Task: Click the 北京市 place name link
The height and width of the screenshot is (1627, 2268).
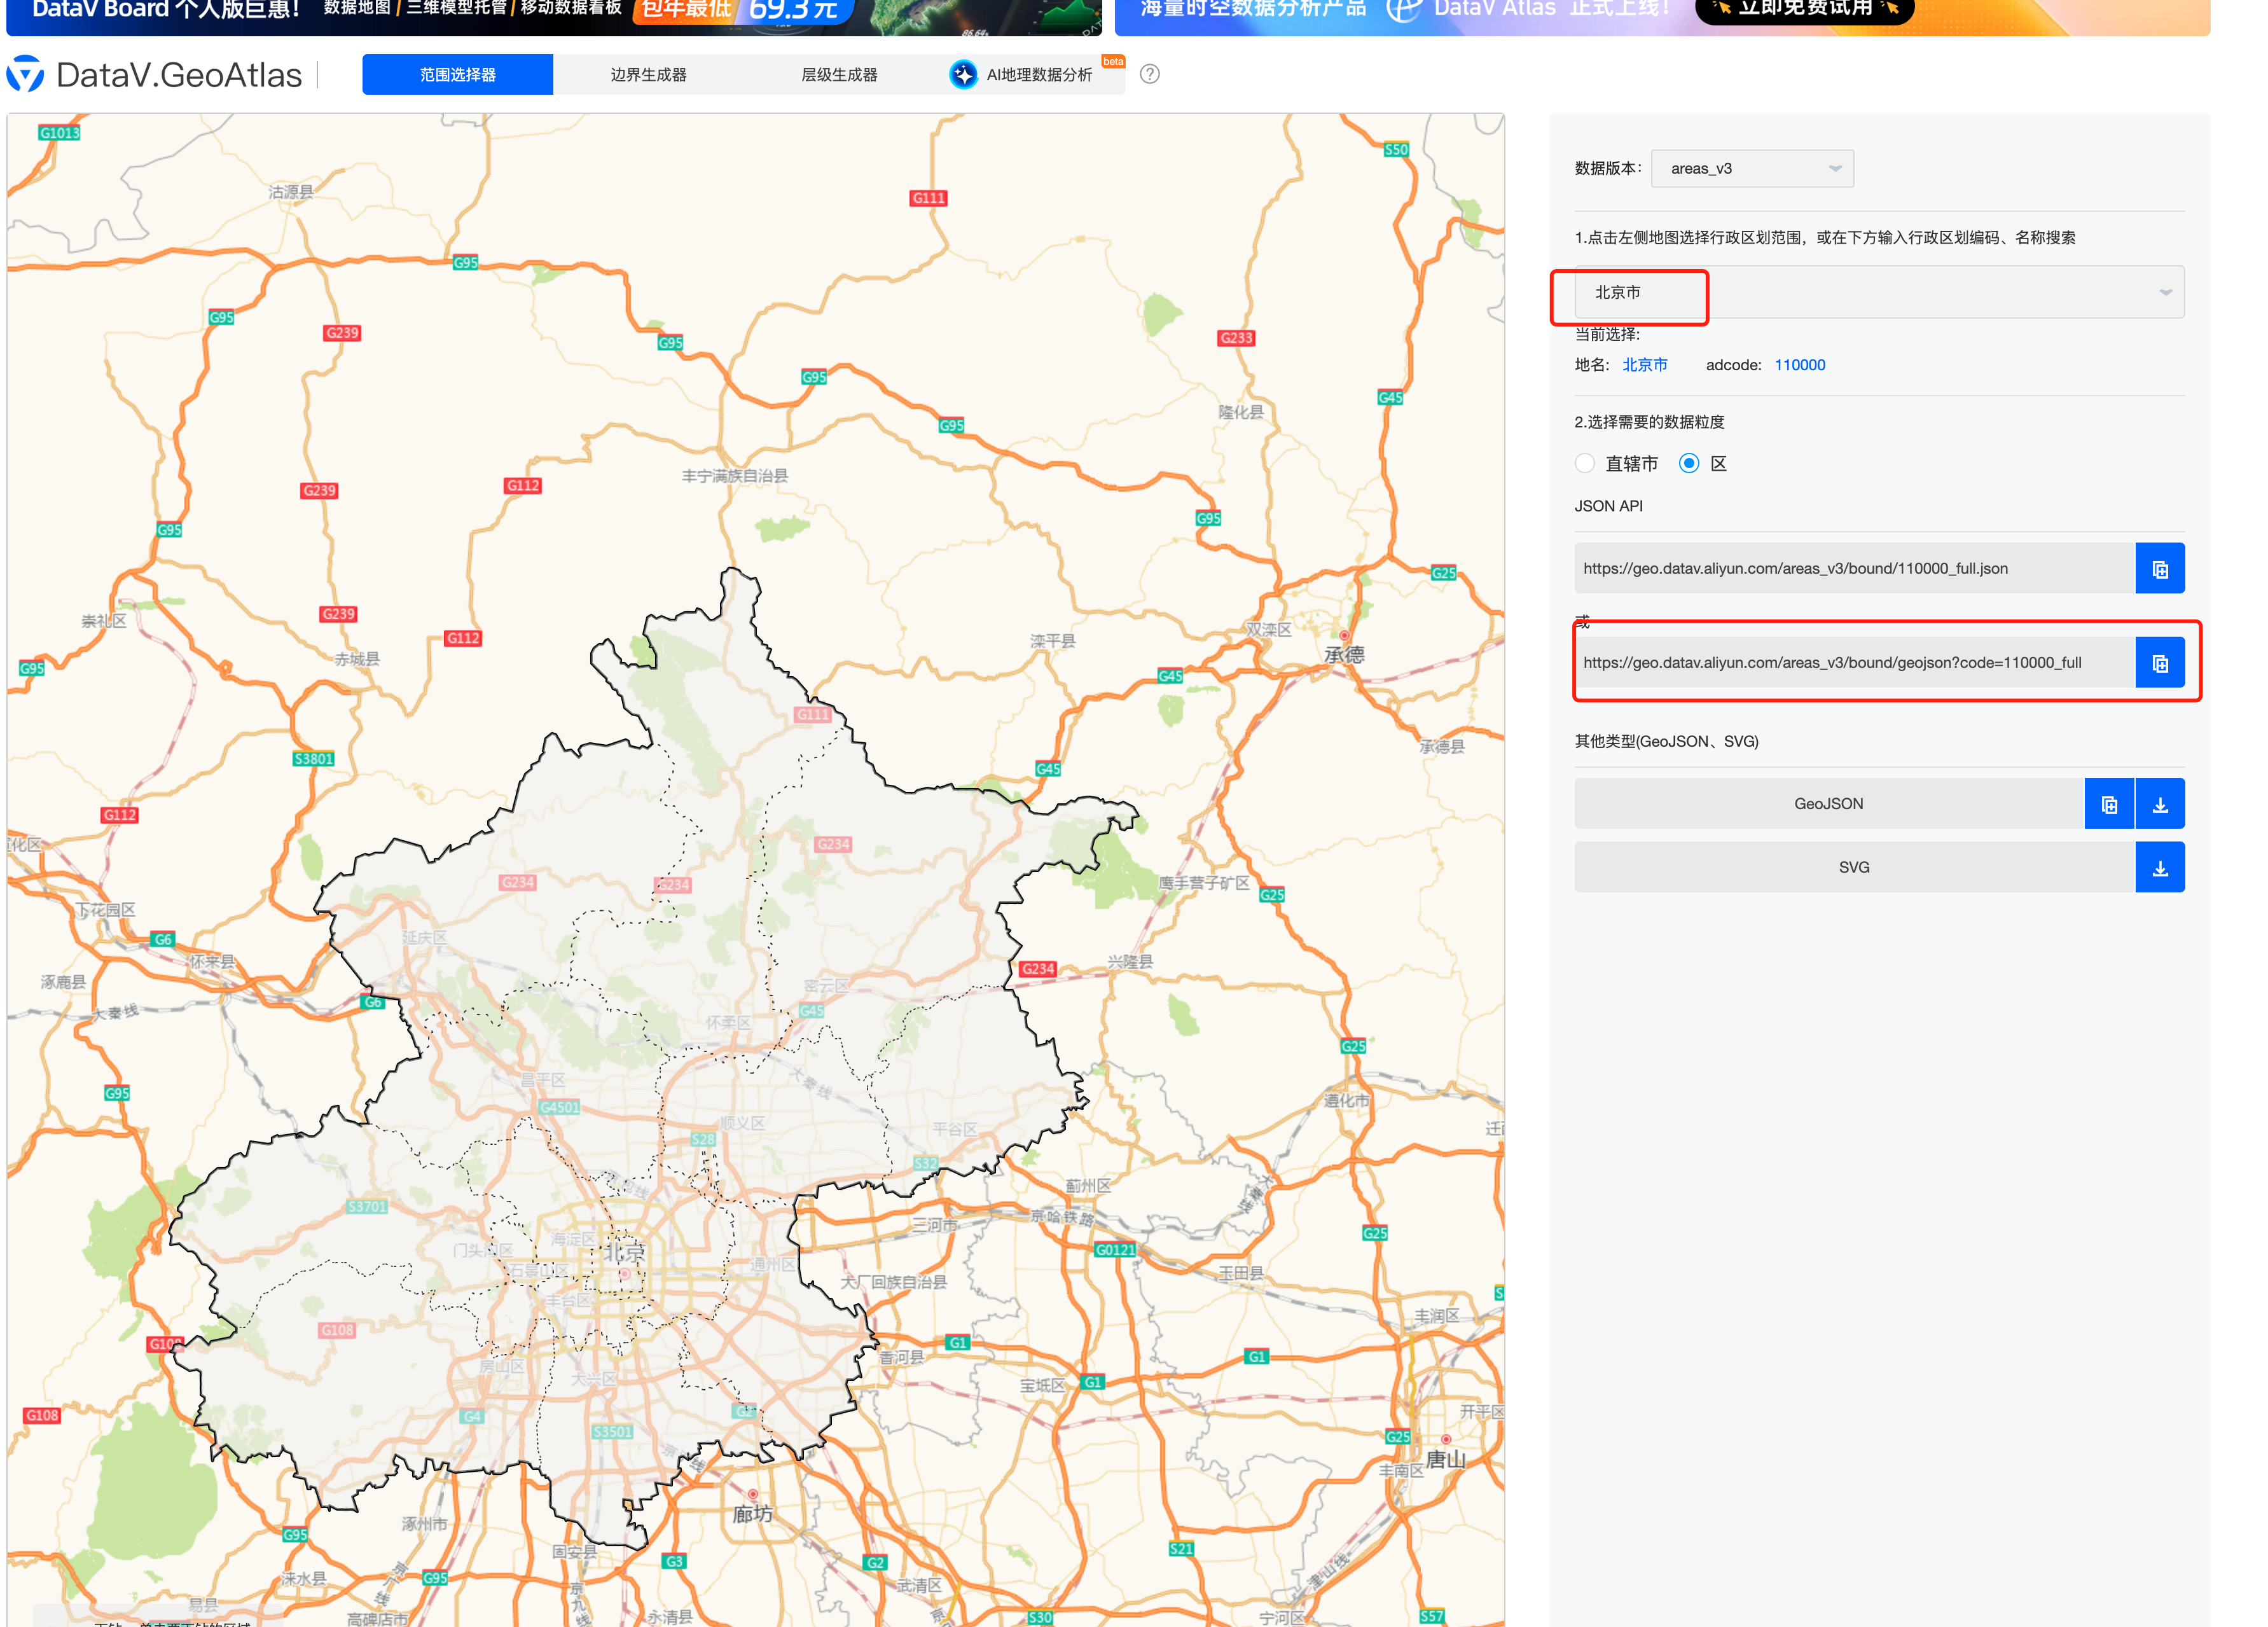Action: tap(1645, 365)
